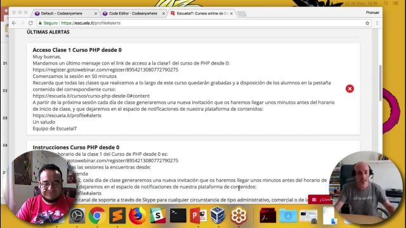The image size is (406, 228).
Task: Click the Muy buenas greeting text
Action: coord(47,56)
